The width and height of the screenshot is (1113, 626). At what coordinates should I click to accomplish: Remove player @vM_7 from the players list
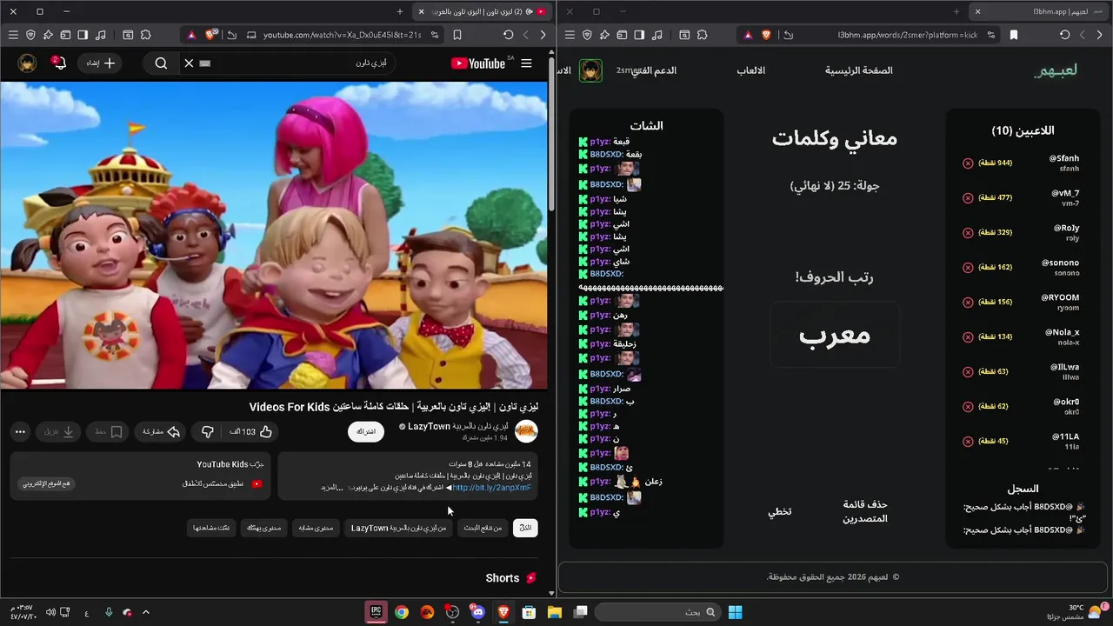coord(968,198)
